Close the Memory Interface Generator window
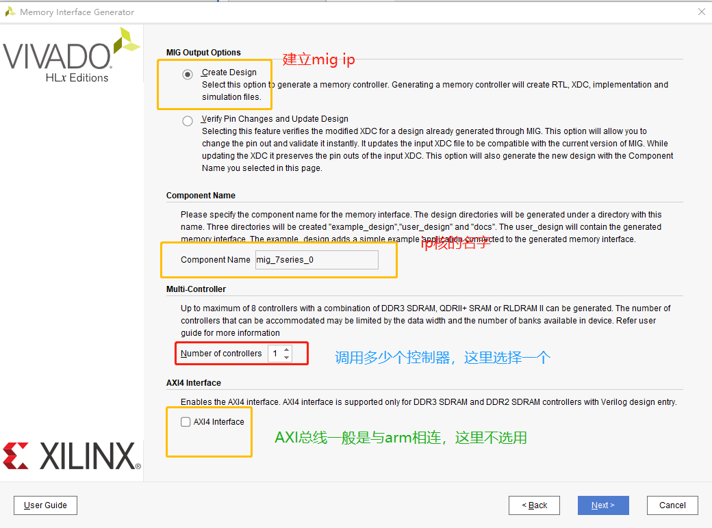 (x=700, y=12)
